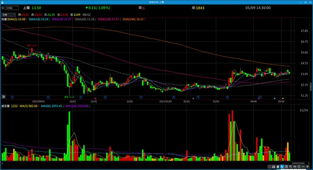Click the refresh circle icon
This screenshot has width=313, height=170.
coord(299,167)
